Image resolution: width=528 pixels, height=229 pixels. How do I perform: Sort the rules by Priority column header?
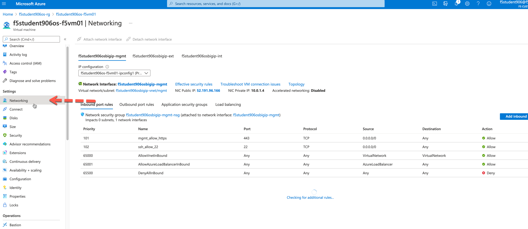click(89, 129)
